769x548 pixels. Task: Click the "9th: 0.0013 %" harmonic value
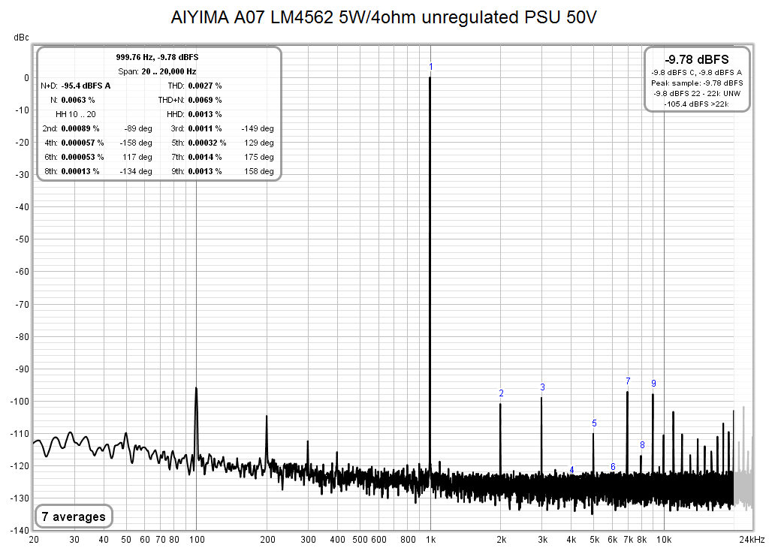point(197,171)
